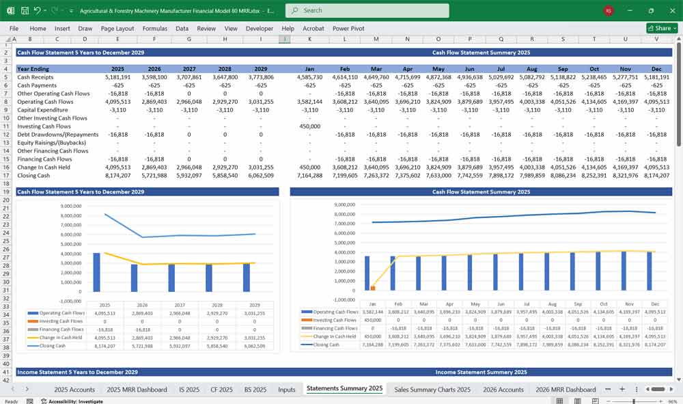Click the Share button

pos(656,28)
